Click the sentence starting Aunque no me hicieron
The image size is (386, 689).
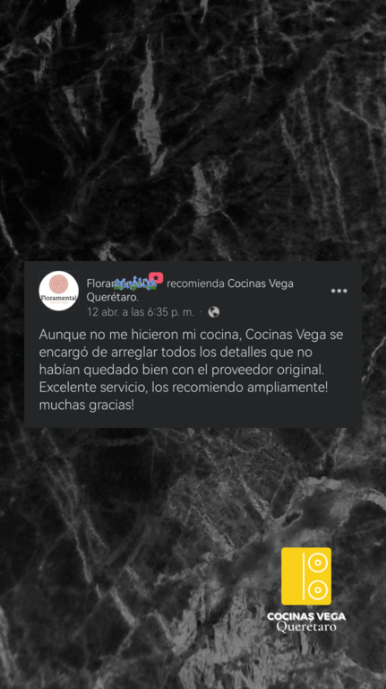click(192, 353)
